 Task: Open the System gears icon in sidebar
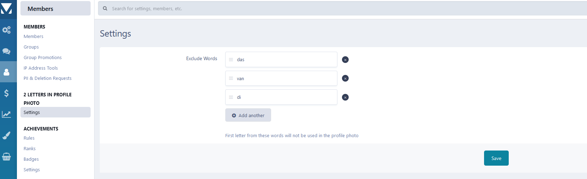pyautogui.click(x=6, y=30)
